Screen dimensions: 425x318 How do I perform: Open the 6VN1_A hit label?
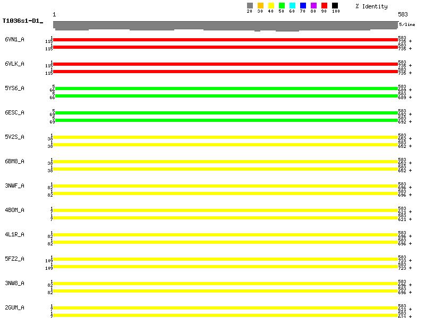[14, 40]
